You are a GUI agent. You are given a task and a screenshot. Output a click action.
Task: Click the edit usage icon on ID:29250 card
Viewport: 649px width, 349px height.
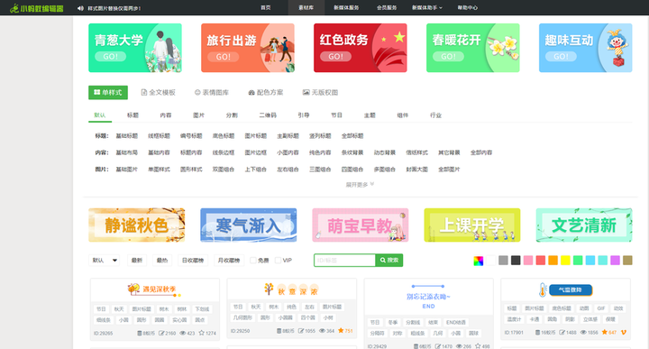coord(301,331)
